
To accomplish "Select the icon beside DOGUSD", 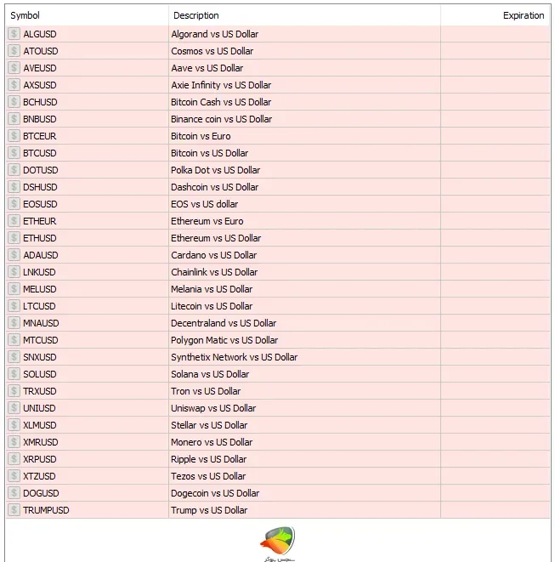I will click(x=14, y=493).
